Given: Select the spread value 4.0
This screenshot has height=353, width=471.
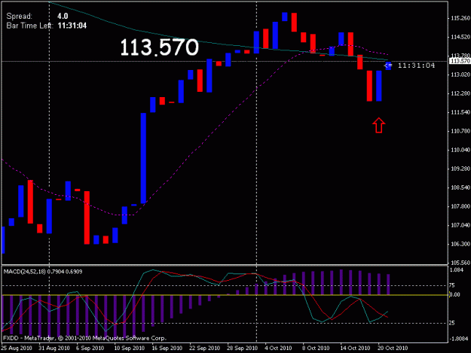Looking at the screenshot, I should pos(63,17).
